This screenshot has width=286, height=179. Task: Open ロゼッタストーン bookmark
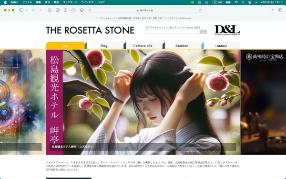point(107,18)
